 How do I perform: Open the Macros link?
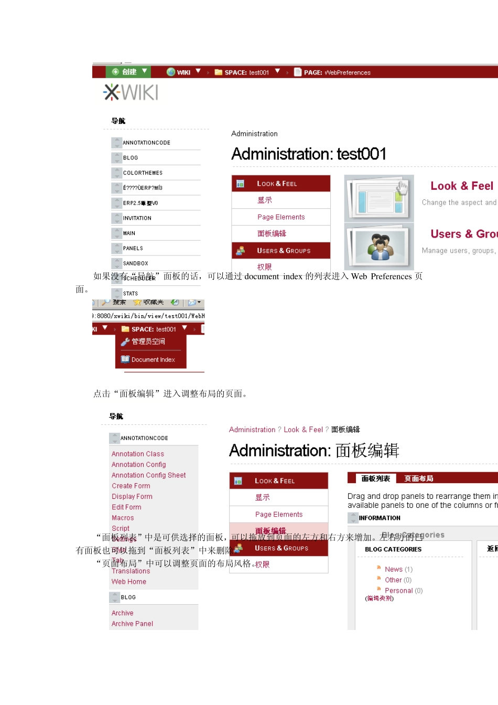pos(123,518)
